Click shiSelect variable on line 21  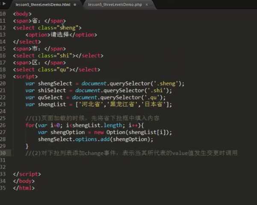tap(52, 91)
